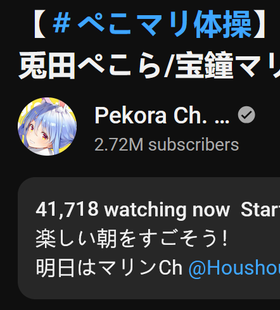The width and height of the screenshot is (280, 310).
Task: Click the closing 】 bracket in the title
Action: 259,25
